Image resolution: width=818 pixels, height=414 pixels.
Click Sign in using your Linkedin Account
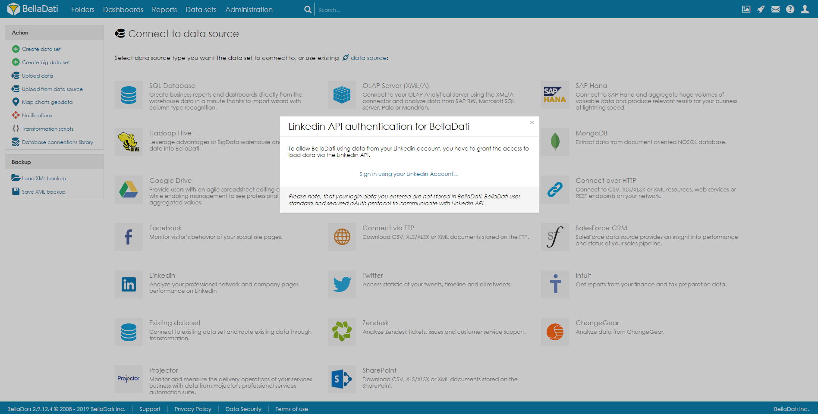pyautogui.click(x=409, y=174)
